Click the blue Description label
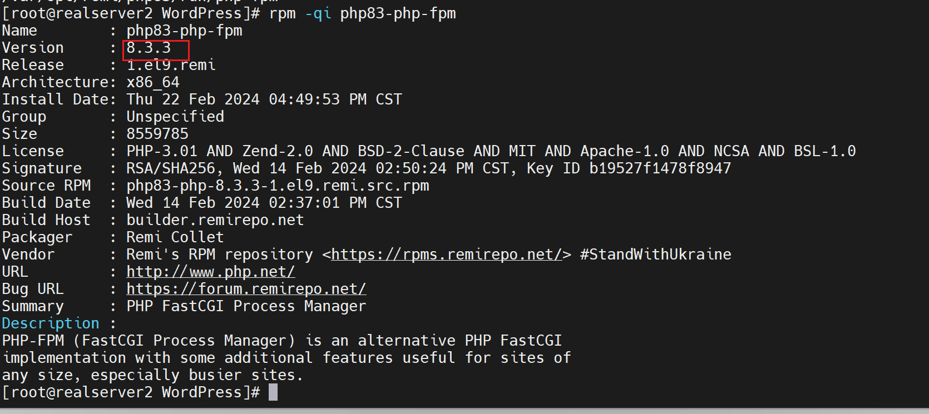 [51, 323]
